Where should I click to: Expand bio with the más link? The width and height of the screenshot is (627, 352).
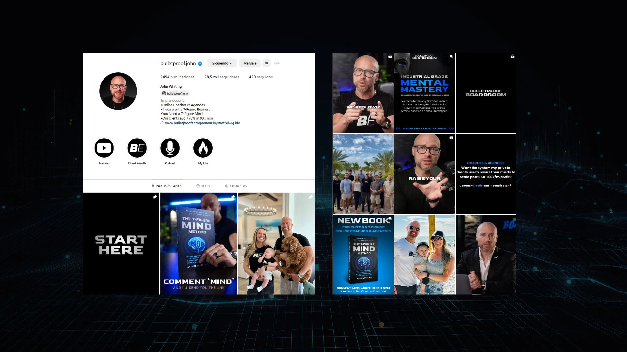click(x=210, y=118)
